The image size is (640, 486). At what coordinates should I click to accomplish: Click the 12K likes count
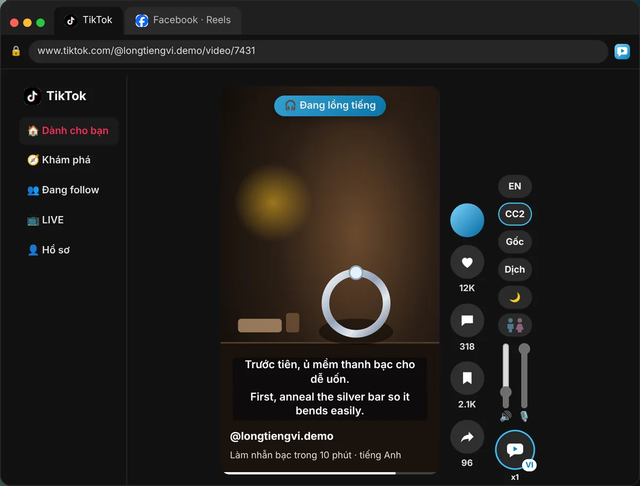click(467, 288)
